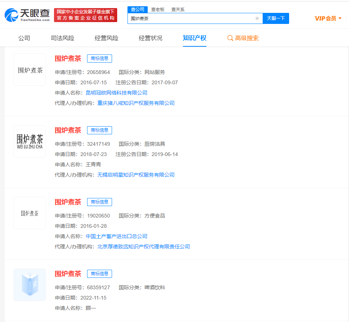Click registration number 32417149

point(98,144)
